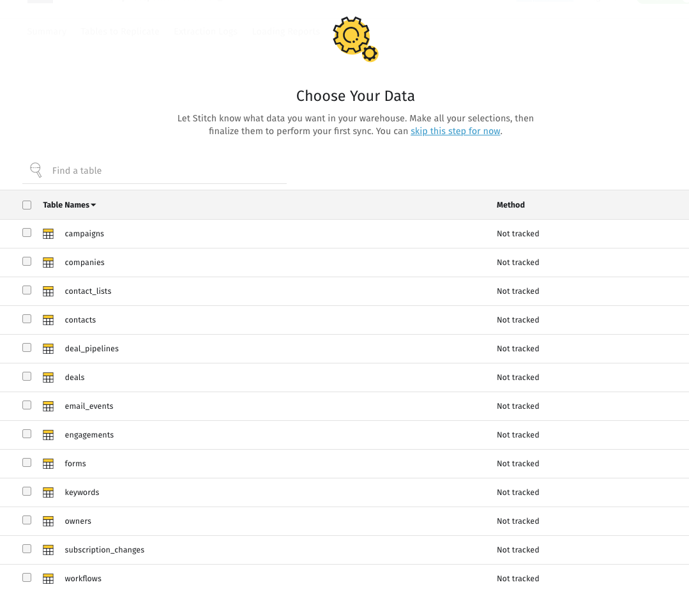The image size is (689, 610).
Task: Click the 'skip this step for now' link
Action: click(x=455, y=131)
